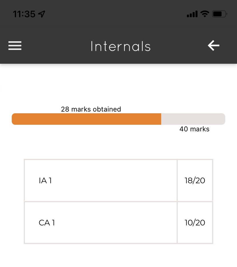Select the IA 1 row label

pyautogui.click(x=45, y=181)
